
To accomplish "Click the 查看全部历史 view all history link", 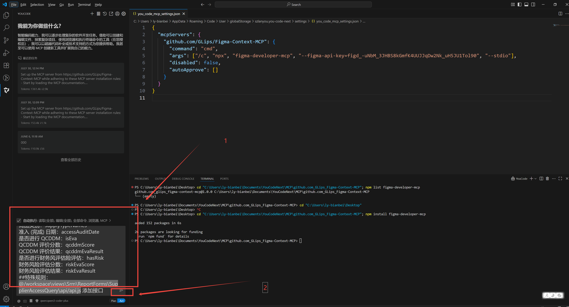I will pos(71,160).
